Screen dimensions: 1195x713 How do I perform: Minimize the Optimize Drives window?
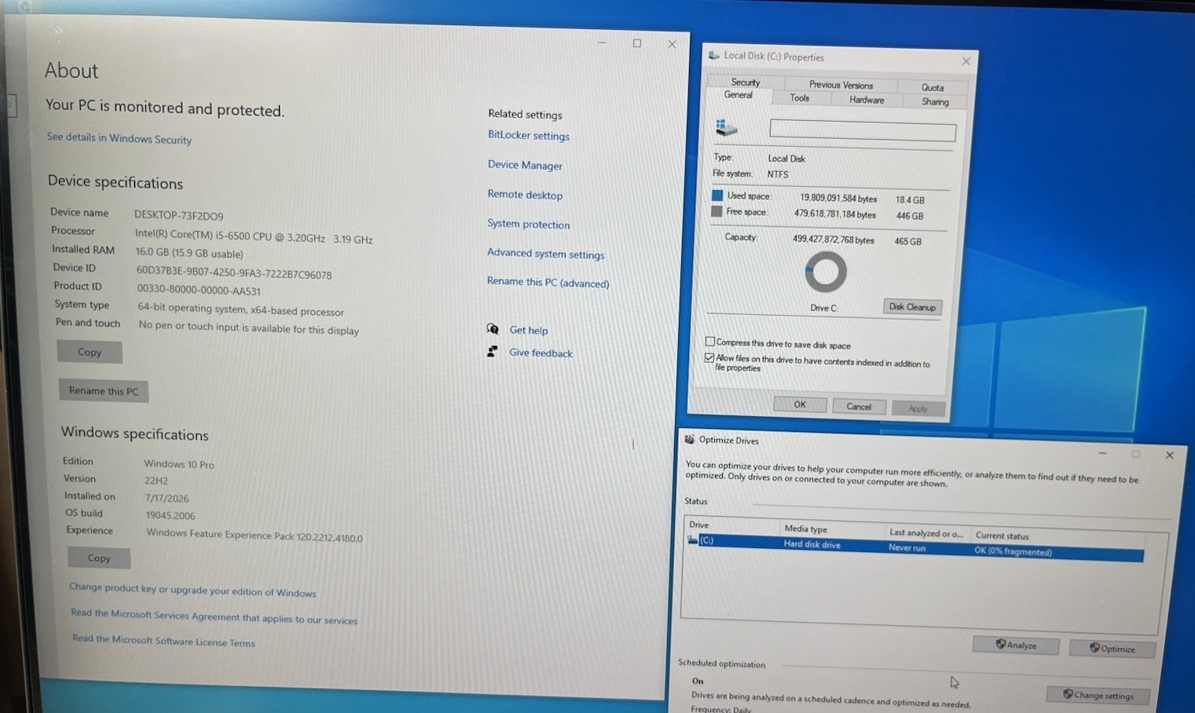click(x=1102, y=453)
